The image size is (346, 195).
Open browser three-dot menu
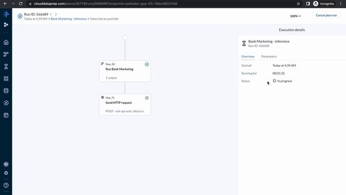(x=341, y=4)
